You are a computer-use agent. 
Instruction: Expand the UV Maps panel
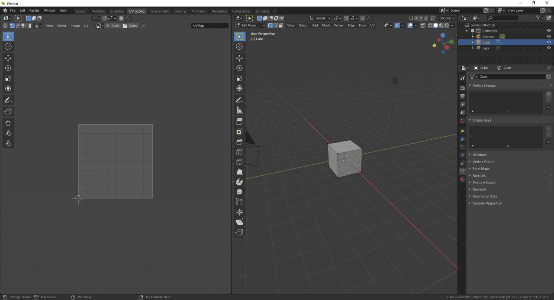(x=480, y=155)
